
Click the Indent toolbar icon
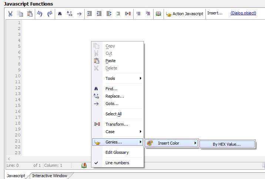coord(90,14)
